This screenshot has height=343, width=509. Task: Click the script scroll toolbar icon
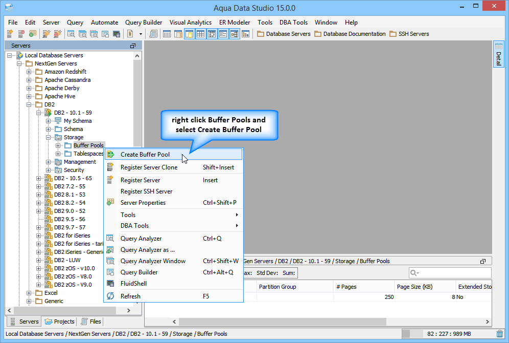click(x=153, y=34)
